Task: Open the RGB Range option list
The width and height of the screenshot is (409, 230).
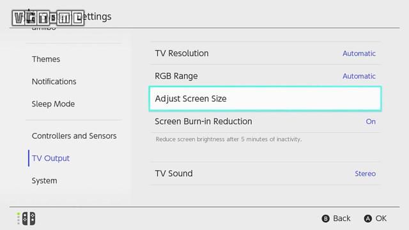Action: (x=265, y=76)
